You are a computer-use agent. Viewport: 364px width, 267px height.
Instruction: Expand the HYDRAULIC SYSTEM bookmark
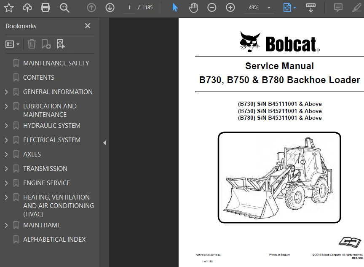click(6, 125)
